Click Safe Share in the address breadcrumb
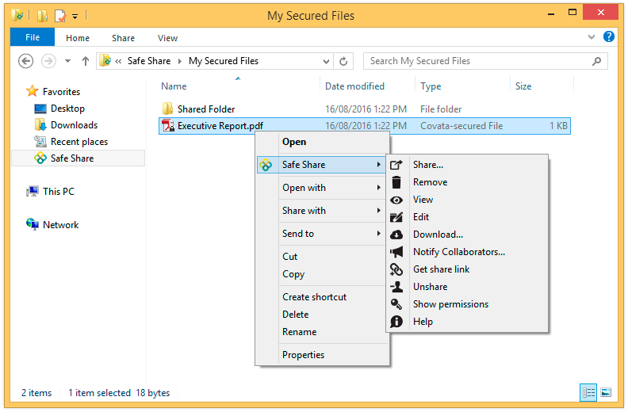This screenshot has height=412, width=628. click(149, 61)
